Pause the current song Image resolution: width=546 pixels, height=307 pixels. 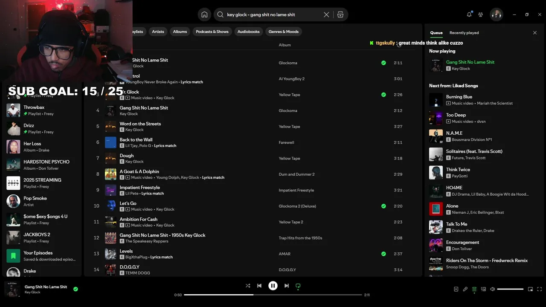coord(273,286)
